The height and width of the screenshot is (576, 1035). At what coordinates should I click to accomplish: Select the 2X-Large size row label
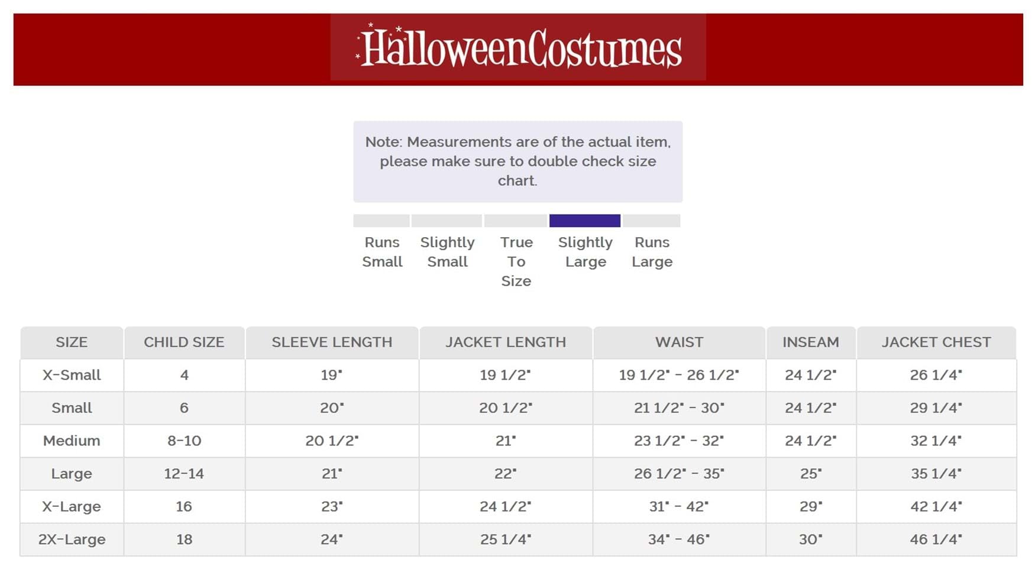click(72, 539)
